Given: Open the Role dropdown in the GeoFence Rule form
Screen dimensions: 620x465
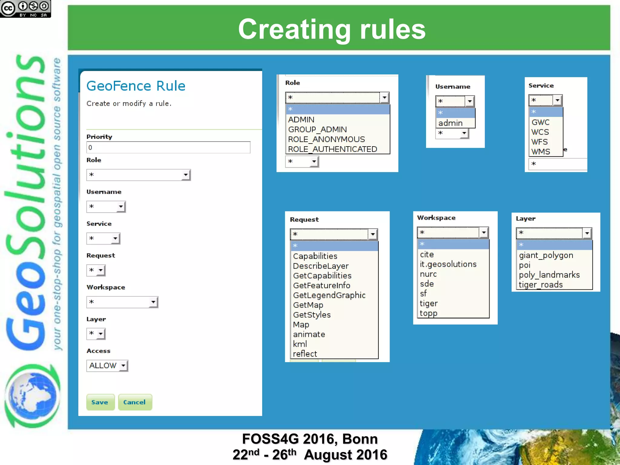Looking at the screenshot, I should point(139,175).
